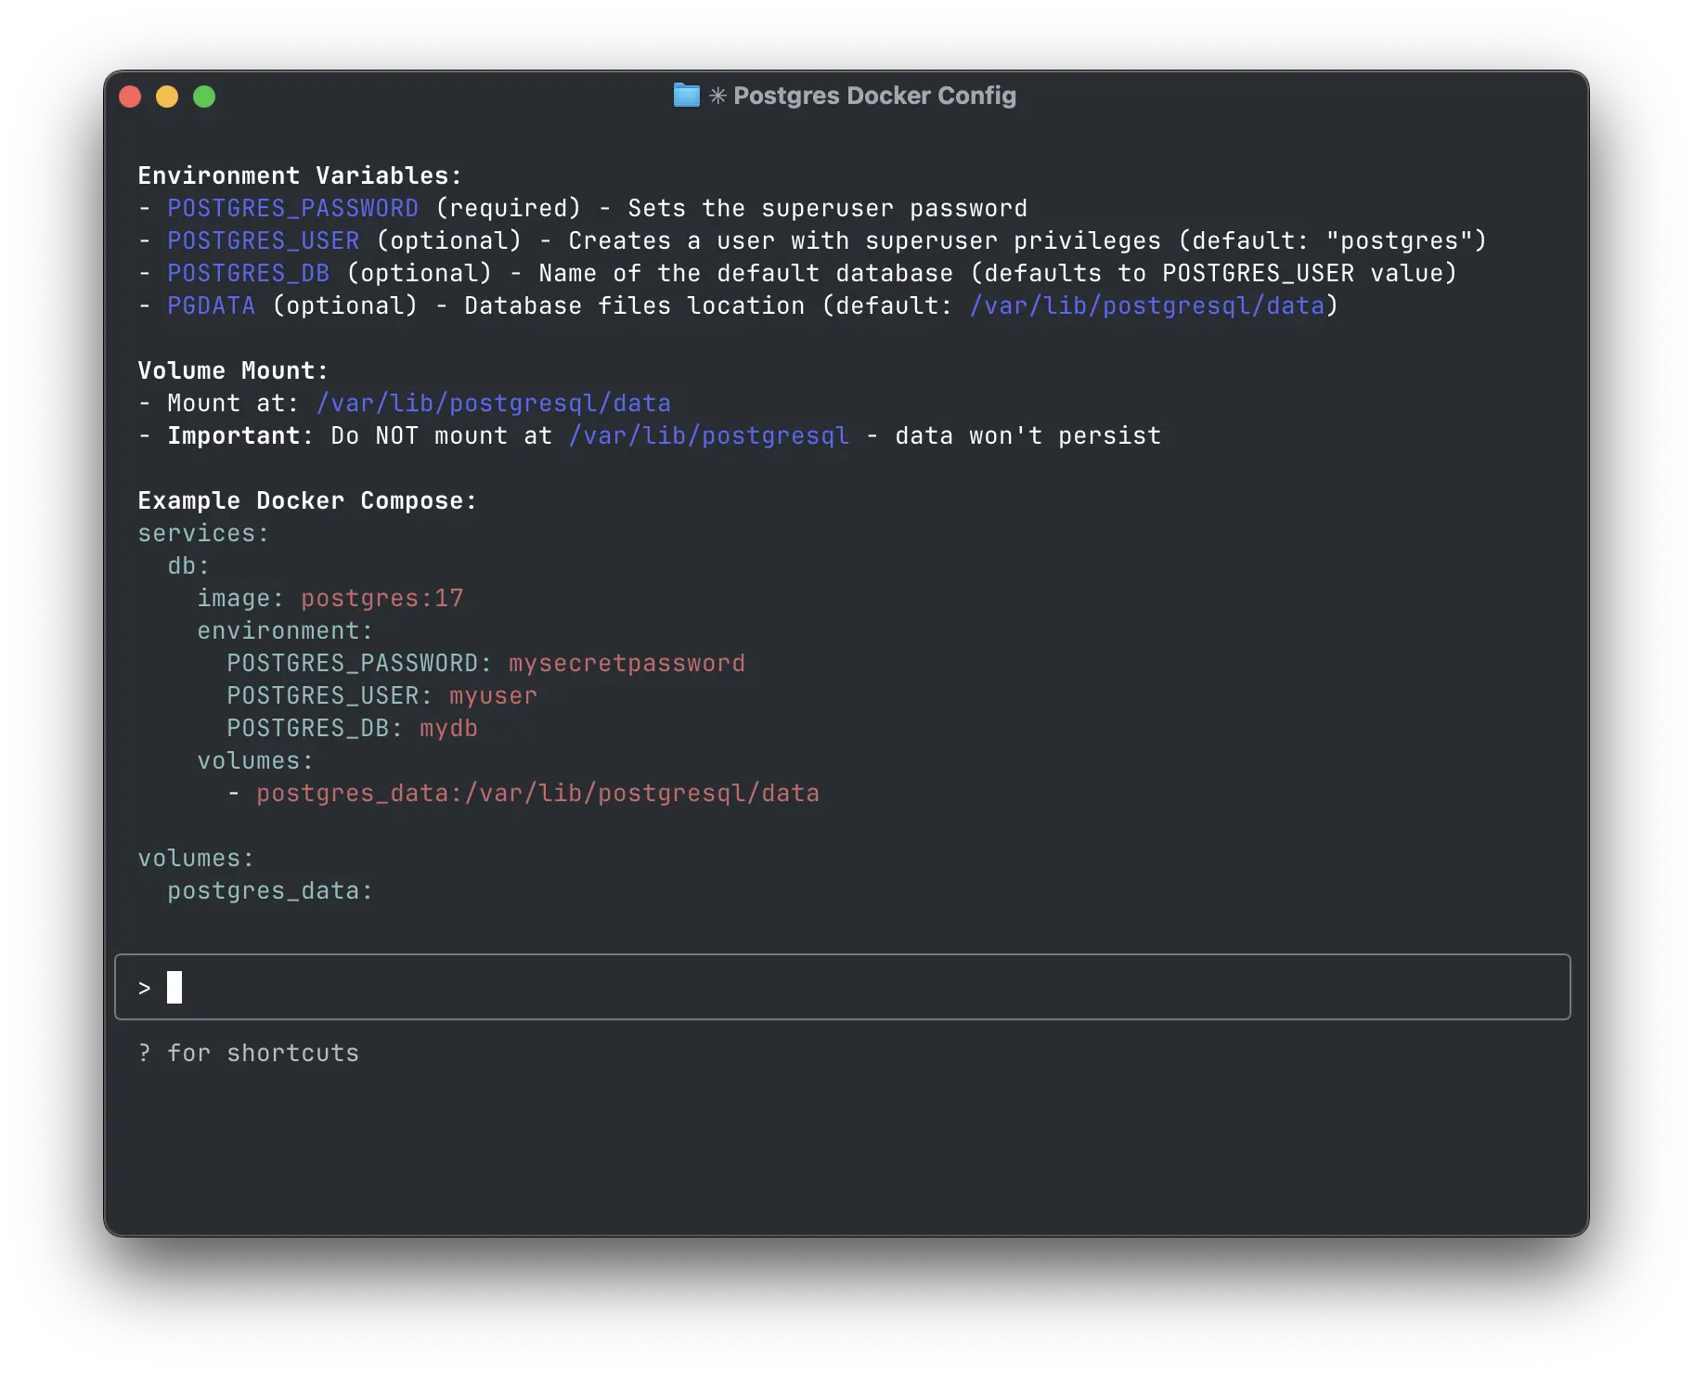The height and width of the screenshot is (1374, 1693).
Task: Select the PGDATA variable link
Action: click(211, 305)
